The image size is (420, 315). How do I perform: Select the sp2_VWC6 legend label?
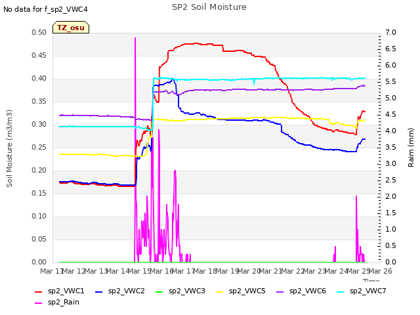click(308, 291)
